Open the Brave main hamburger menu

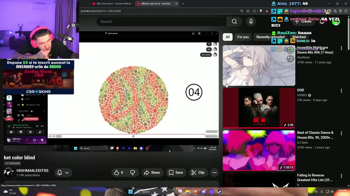346,11
